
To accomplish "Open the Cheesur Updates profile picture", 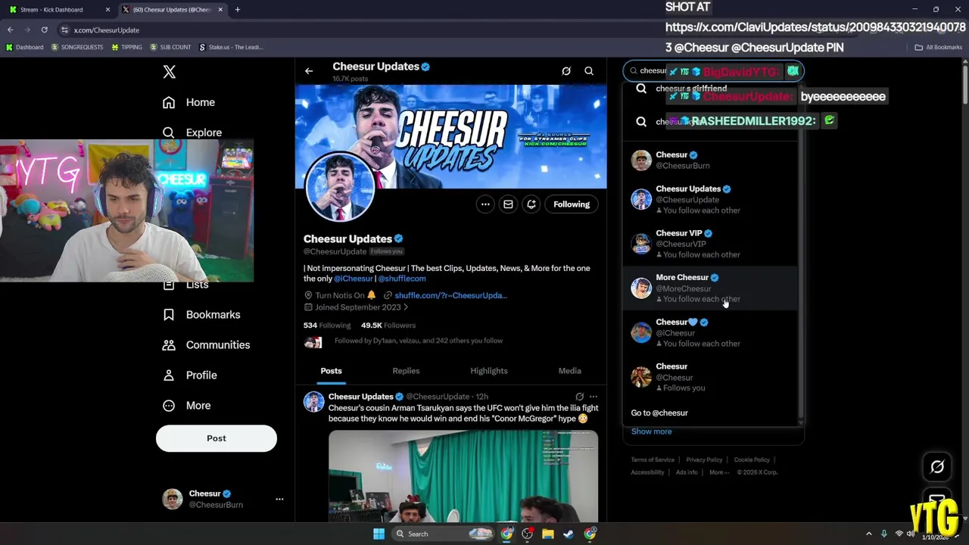I will coord(340,188).
